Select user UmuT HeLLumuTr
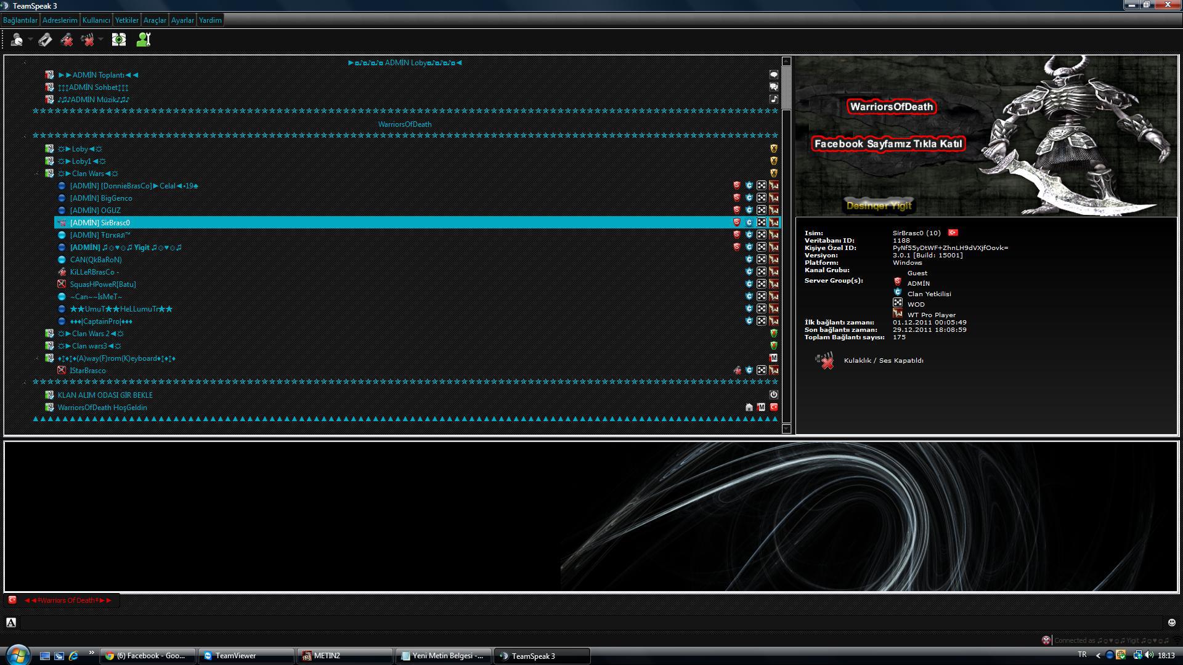 121,309
